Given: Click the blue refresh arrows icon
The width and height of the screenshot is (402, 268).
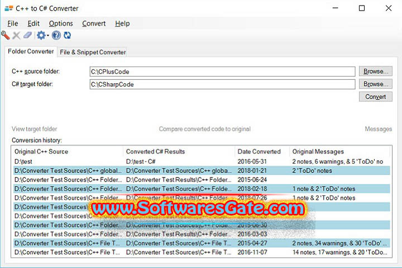Looking at the screenshot, I should pos(67,35).
